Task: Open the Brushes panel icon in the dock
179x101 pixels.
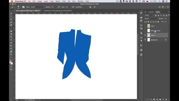Action: (x=141, y=25)
